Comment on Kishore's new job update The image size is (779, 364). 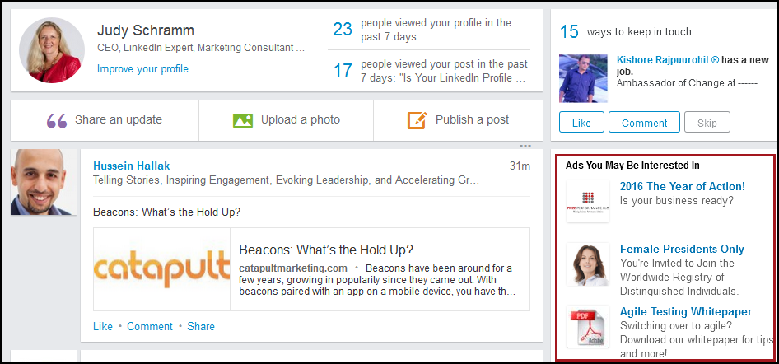pyautogui.click(x=645, y=122)
